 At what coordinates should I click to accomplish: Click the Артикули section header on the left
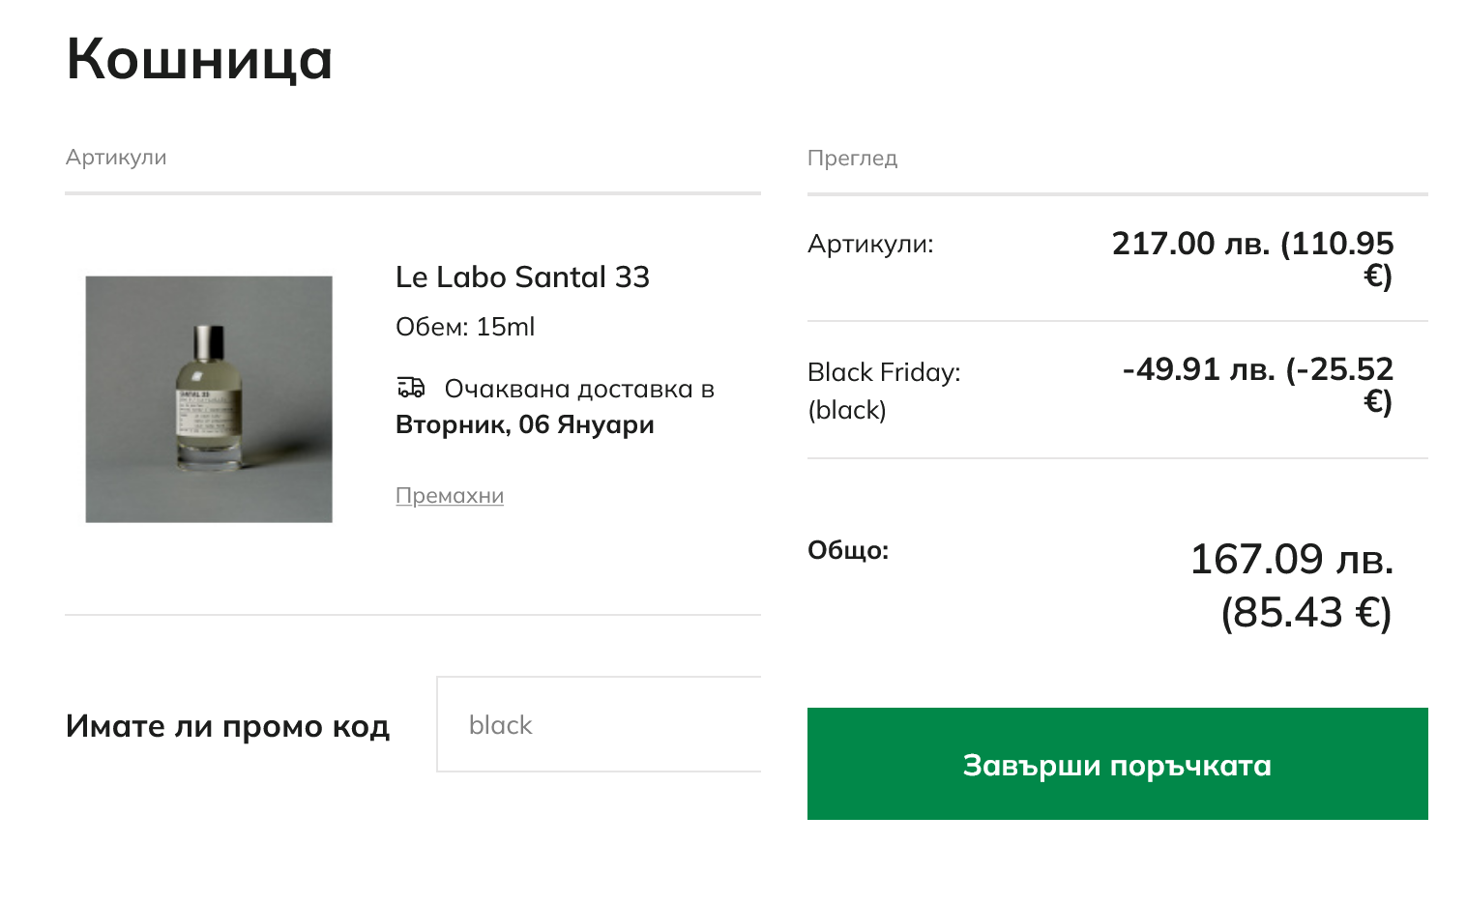pos(116,158)
